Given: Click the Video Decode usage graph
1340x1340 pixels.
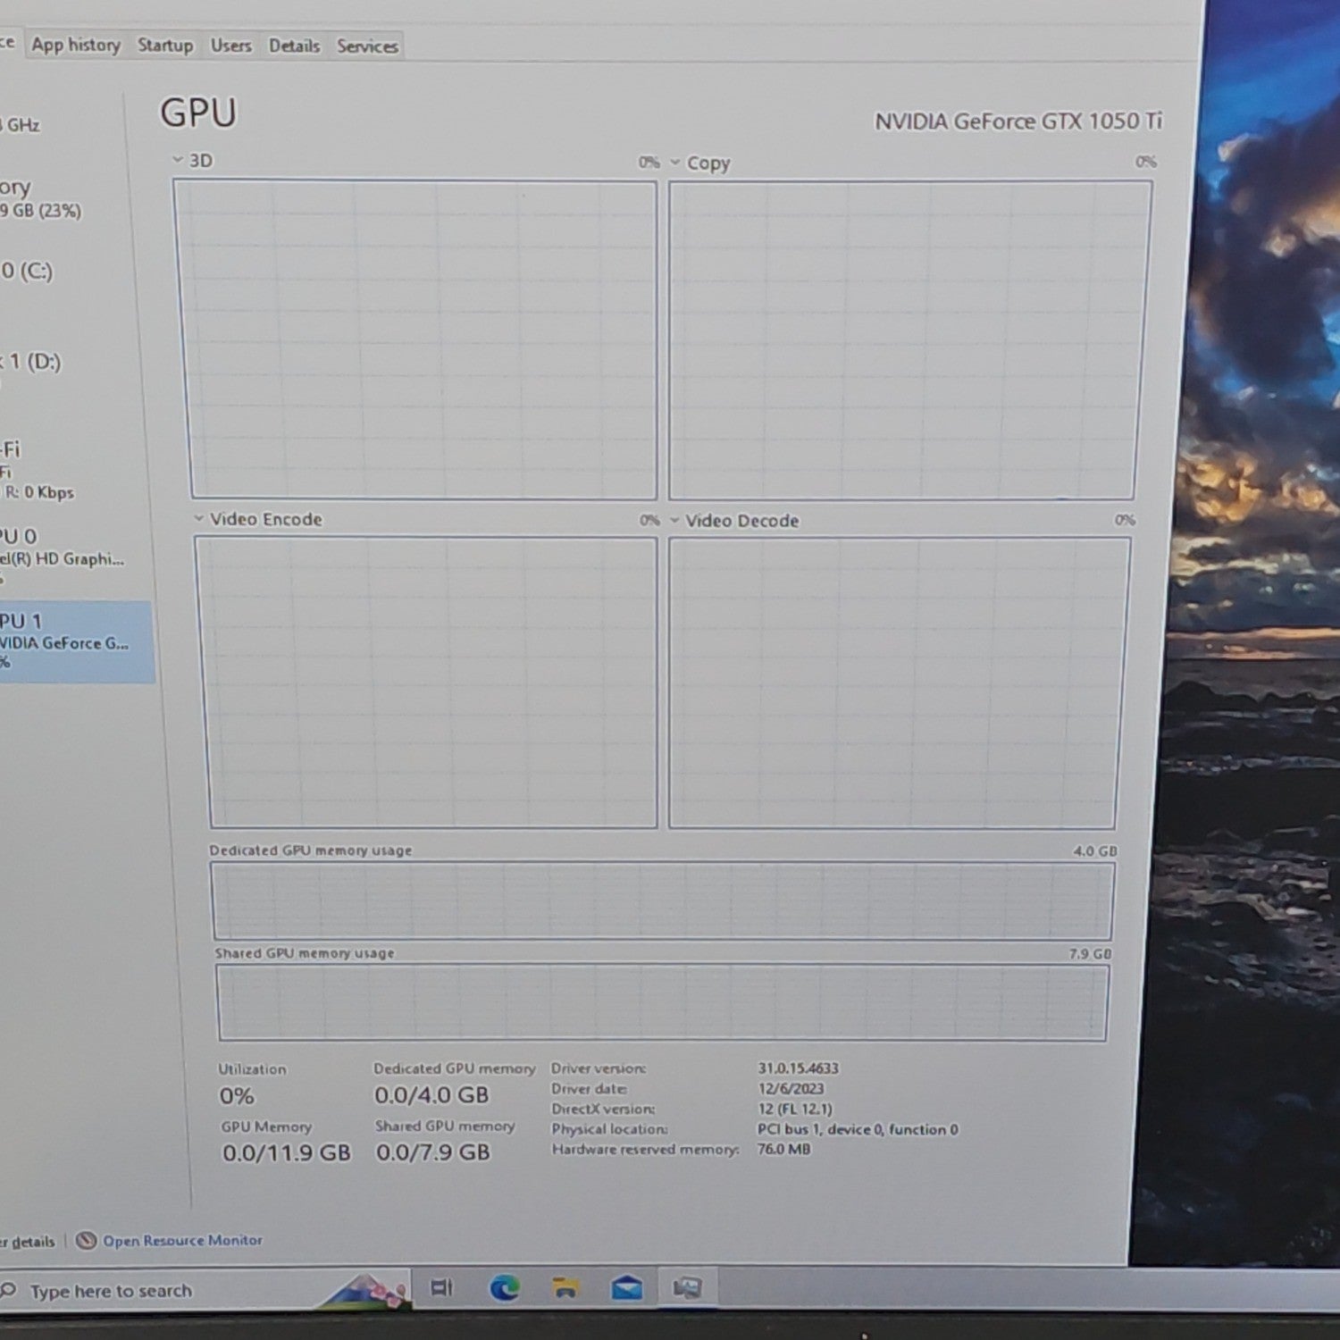Looking at the screenshot, I should (x=899, y=683).
